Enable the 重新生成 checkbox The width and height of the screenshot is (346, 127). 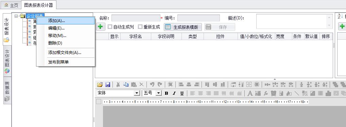point(140,27)
